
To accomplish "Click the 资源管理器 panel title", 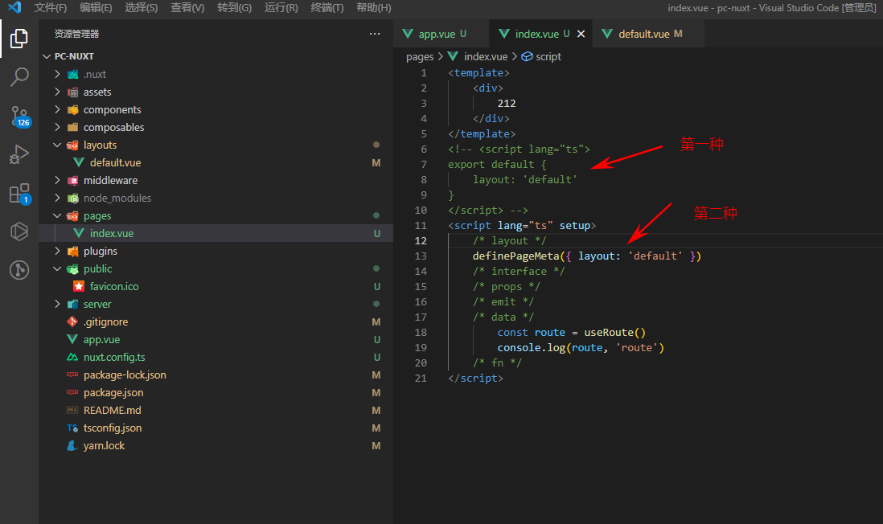I will pos(76,34).
